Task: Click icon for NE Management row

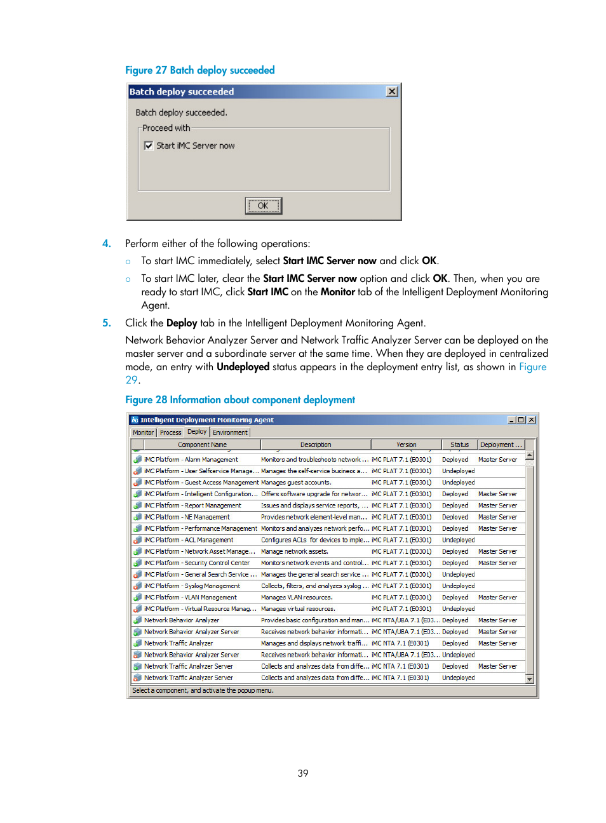Action: coord(137,517)
